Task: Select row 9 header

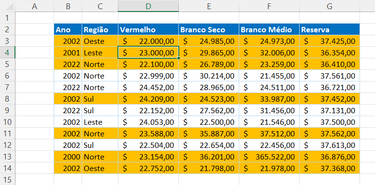Action: coord(8,110)
